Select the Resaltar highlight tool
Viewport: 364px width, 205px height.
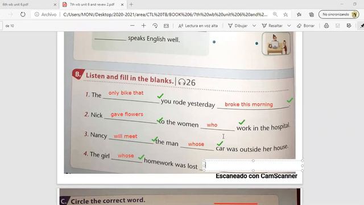[272, 26]
